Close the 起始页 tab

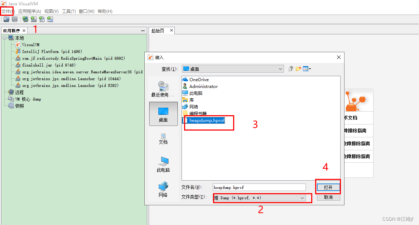(x=171, y=30)
